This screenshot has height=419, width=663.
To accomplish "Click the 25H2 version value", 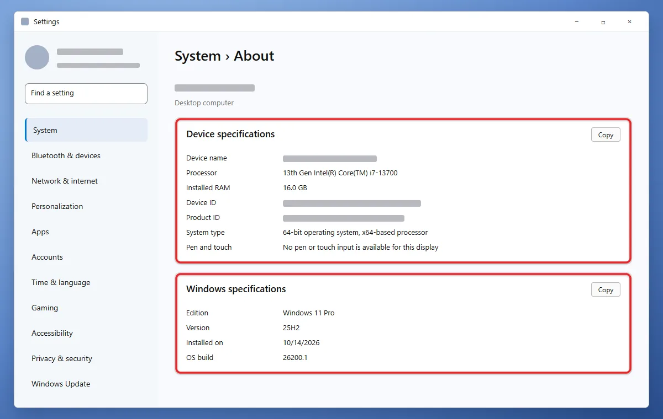I will click(x=291, y=327).
